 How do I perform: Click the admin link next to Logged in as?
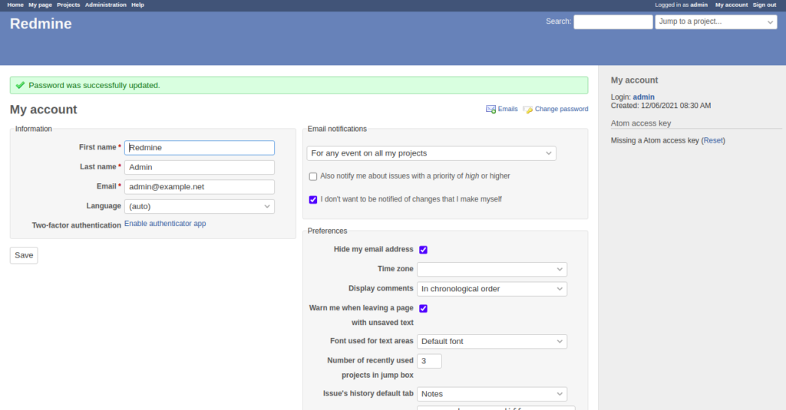[x=698, y=5]
